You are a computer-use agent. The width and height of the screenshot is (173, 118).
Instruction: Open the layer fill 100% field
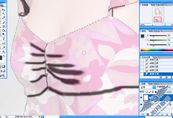169,92
